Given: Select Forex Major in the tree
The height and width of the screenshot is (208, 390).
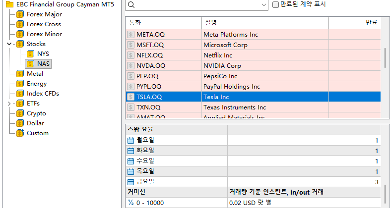Looking at the screenshot, I should (x=44, y=14).
